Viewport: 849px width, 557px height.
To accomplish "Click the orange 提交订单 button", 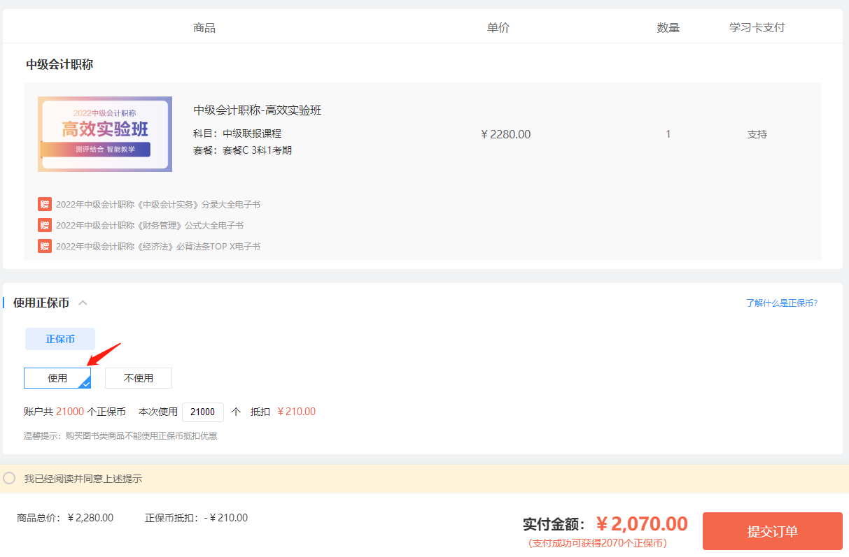I will (772, 531).
